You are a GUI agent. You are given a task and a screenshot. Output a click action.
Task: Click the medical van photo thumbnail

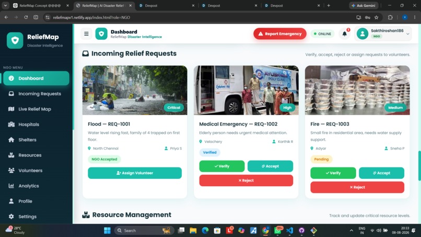246,90
